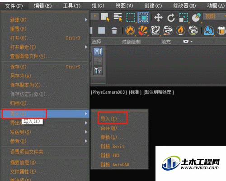Viewport: 226px width, 181px height.
Task: Click the white smoke plume preset icon
Action: [x=155, y=30]
